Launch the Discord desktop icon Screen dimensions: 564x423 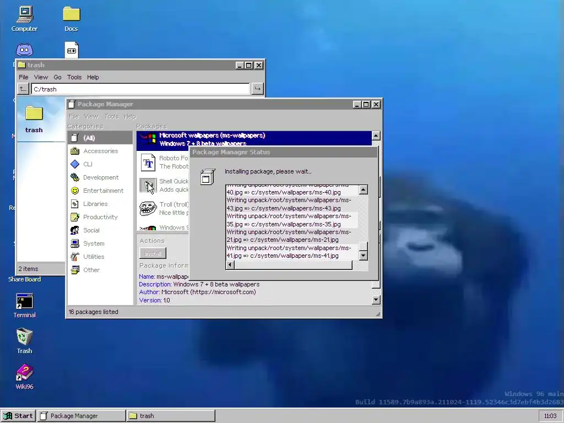24,50
